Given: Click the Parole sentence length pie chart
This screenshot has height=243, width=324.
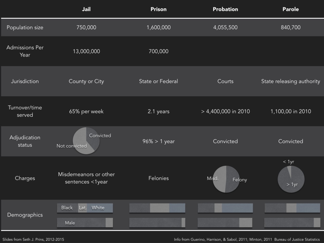Looking at the screenshot, I should pyautogui.click(x=291, y=179).
